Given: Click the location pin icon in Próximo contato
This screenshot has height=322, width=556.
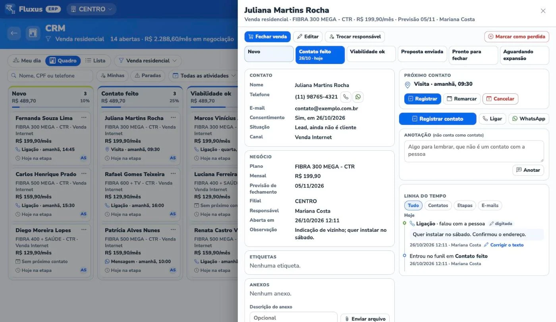Looking at the screenshot, I should click(407, 85).
